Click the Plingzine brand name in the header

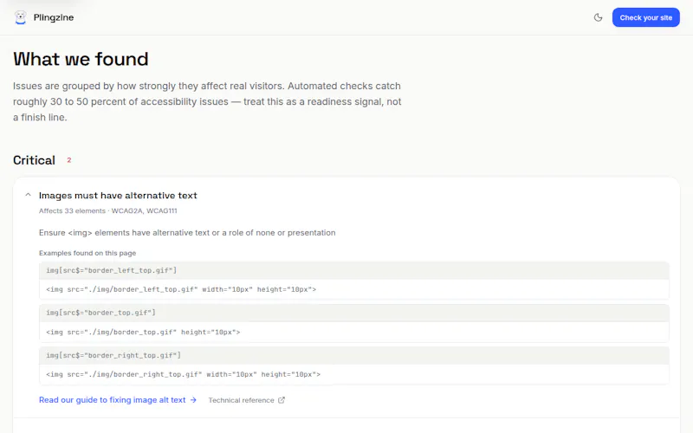54,17
